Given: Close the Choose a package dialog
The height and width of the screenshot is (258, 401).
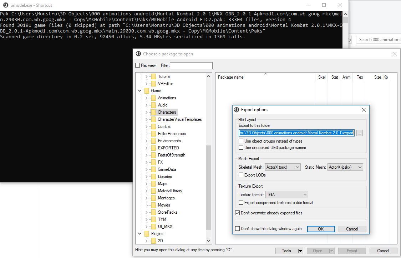Looking at the screenshot, I should pyautogui.click(x=395, y=54).
